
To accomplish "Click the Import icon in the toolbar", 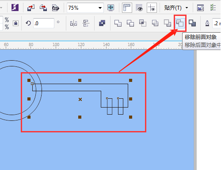I will point(31,8).
